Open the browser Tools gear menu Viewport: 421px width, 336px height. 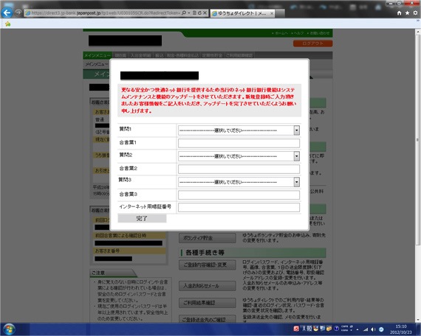(x=415, y=13)
